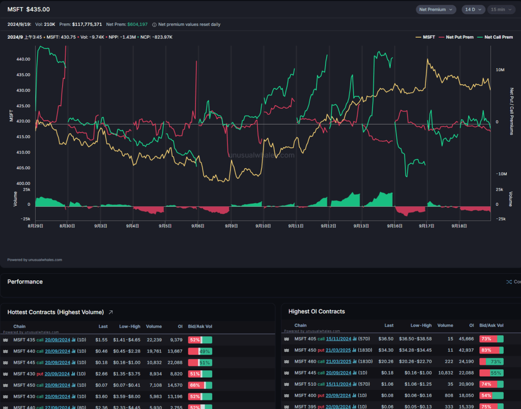The height and width of the screenshot is (409, 521).
Task: Click the compare icon in Performance panel
Action: click(509, 282)
